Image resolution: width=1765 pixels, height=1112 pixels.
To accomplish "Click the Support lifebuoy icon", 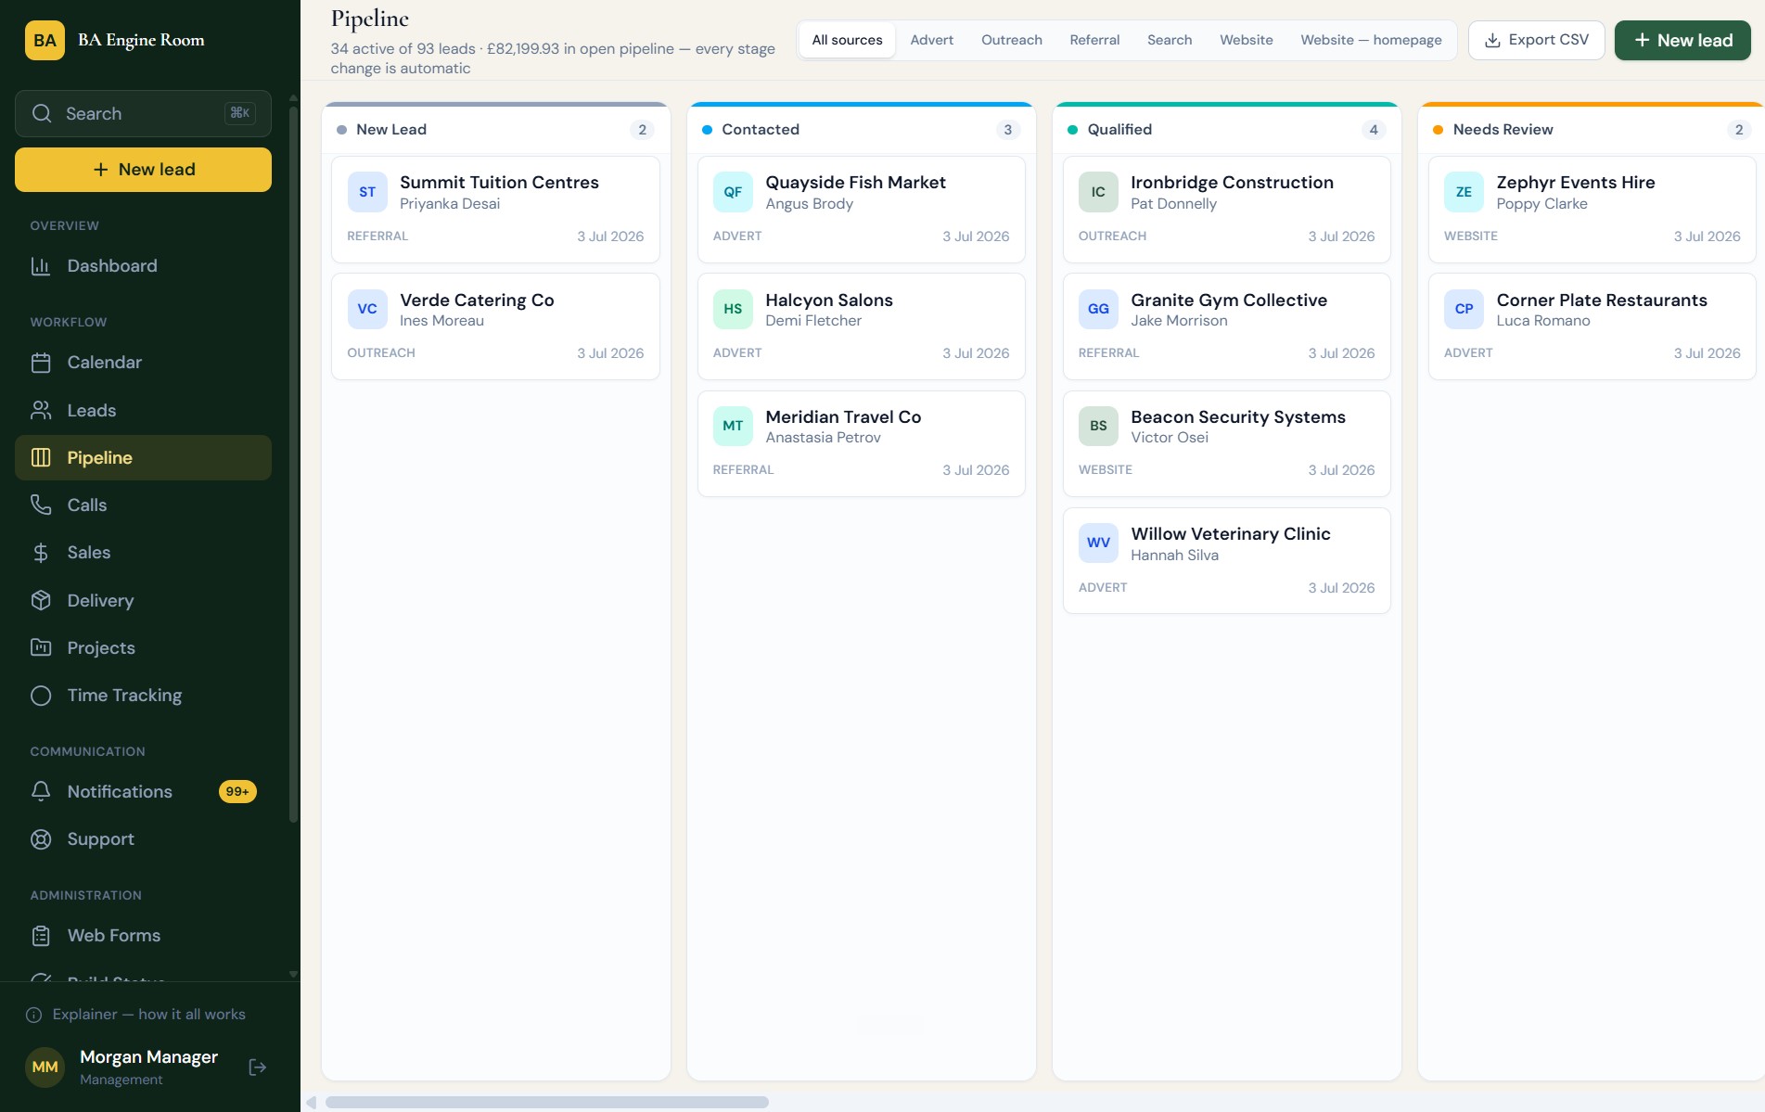I will pyautogui.click(x=41, y=839).
